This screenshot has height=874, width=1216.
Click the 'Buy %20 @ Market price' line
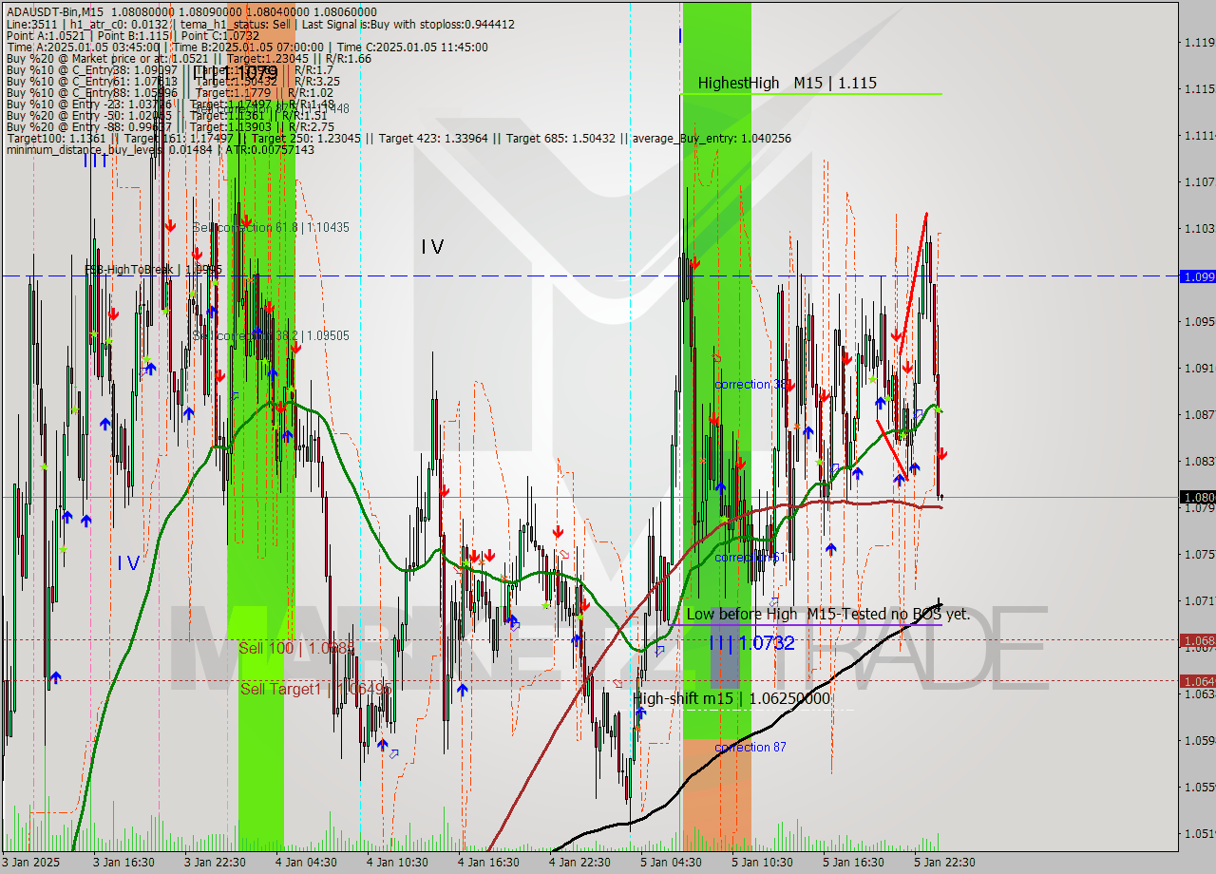click(188, 59)
